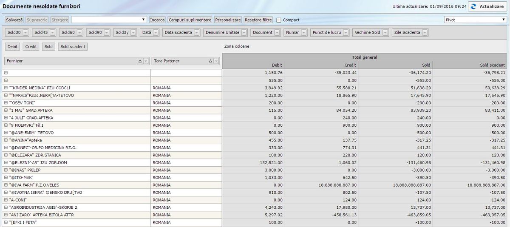Screen dimensions: 510x227
Task: Click the Salvează button
Action: click(14, 20)
